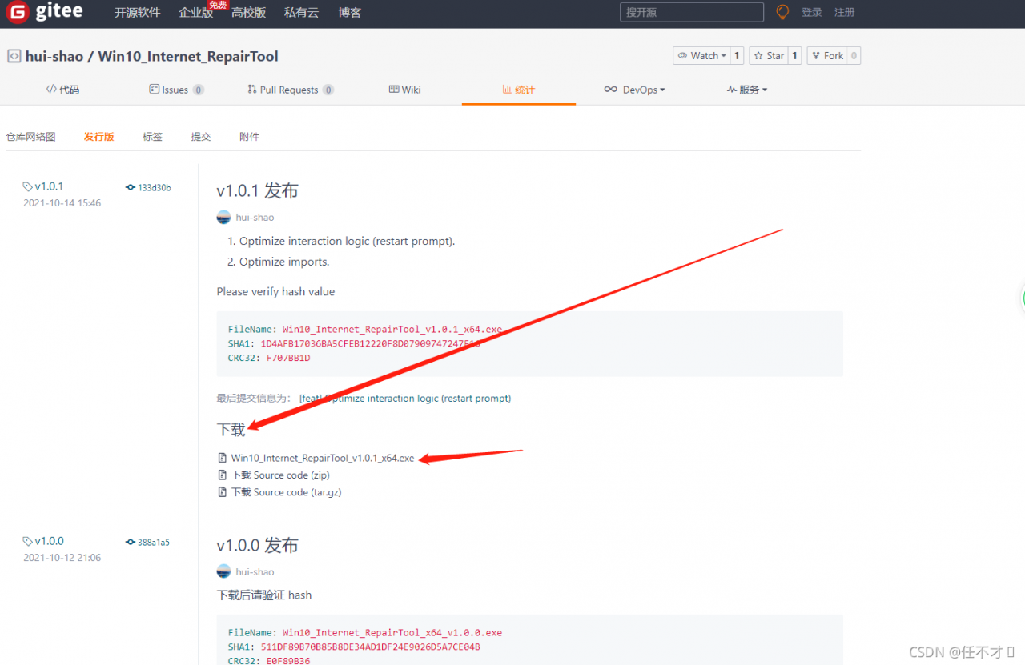Open the 代码 tab

(63, 90)
